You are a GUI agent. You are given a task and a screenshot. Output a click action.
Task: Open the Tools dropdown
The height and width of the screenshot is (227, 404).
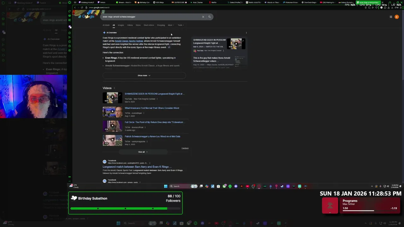click(181, 25)
